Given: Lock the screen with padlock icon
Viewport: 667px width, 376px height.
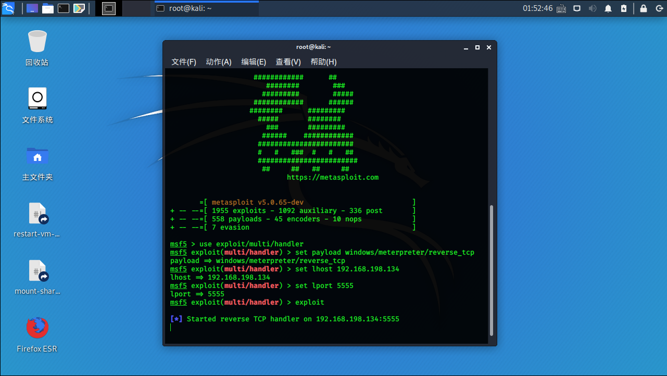Looking at the screenshot, I should [644, 8].
